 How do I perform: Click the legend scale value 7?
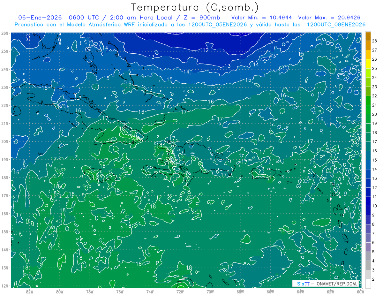pos(373,234)
